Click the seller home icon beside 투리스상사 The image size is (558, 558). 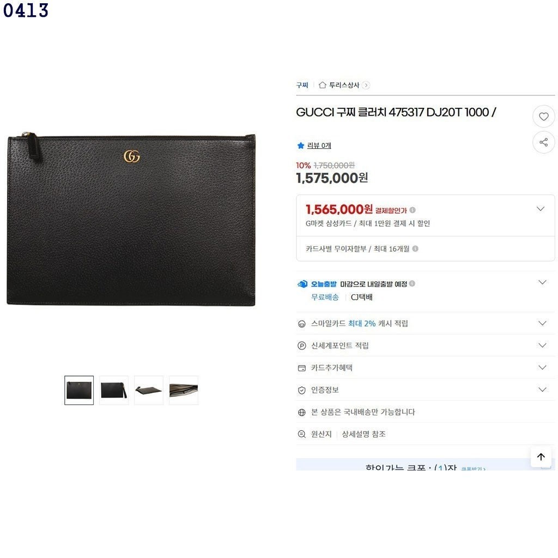323,85
